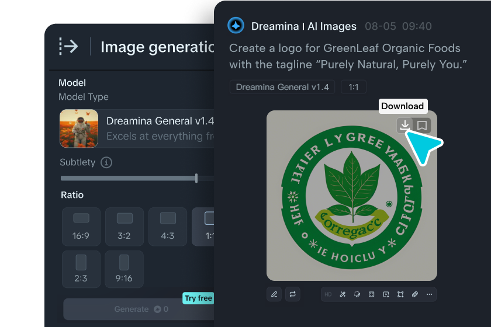491x327 pixels.
Task: Select the 16:9 ratio option
Action: [81, 227]
